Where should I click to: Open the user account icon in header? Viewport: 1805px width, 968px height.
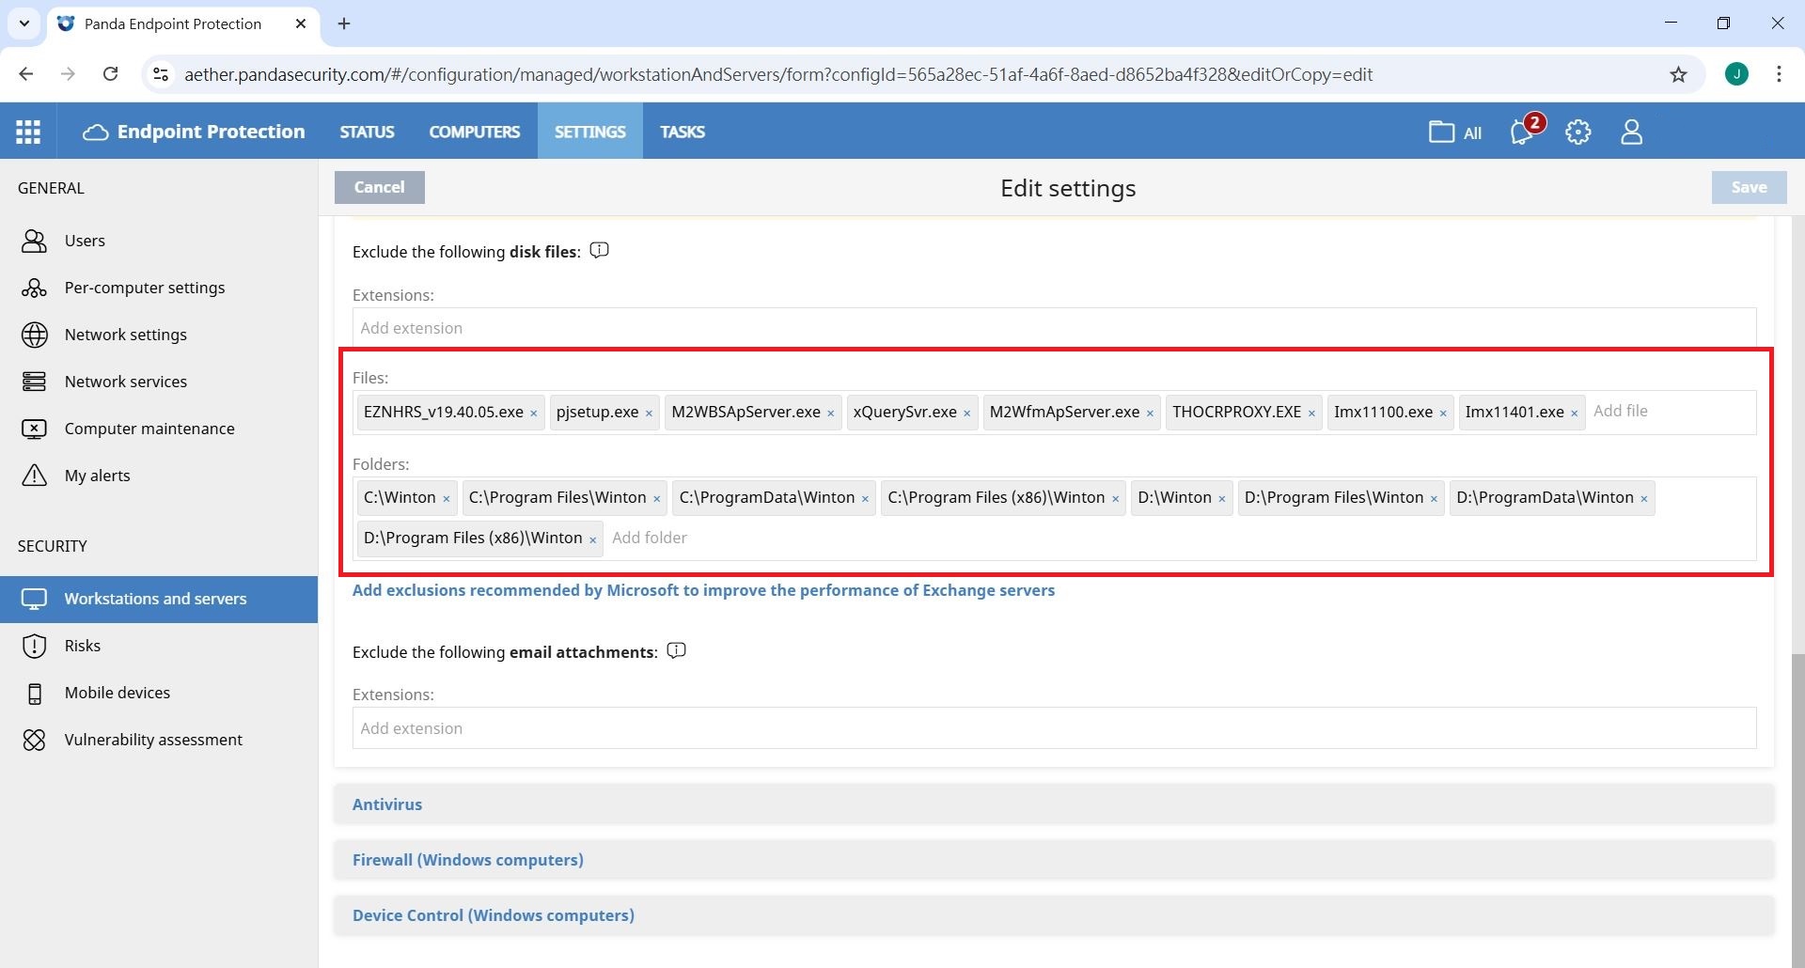tap(1631, 132)
